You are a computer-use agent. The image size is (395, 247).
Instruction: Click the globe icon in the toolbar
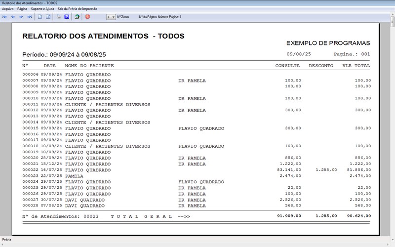tap(77, 17)
